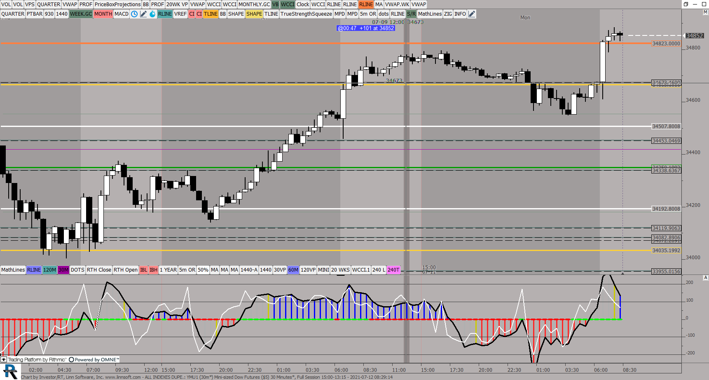Image resolution: width=709 pixels, height=380 pixels.
Task: Click the 120VP button
Action: [308, 270]
